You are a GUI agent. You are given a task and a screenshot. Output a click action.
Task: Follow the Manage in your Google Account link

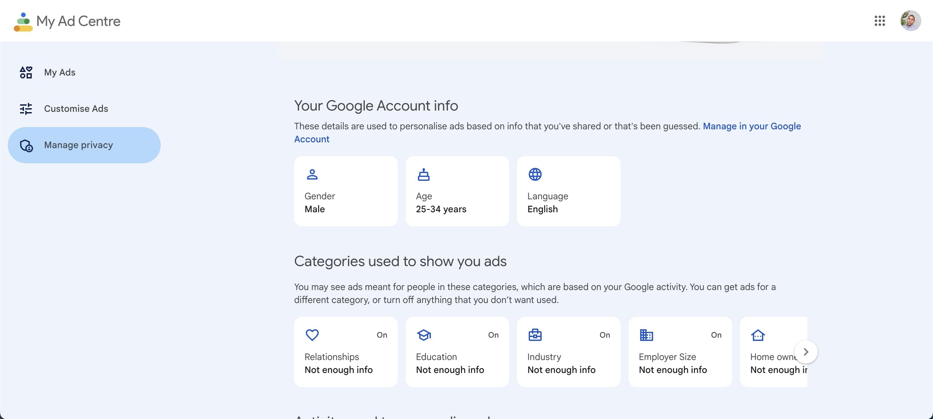tap(752, 126)
